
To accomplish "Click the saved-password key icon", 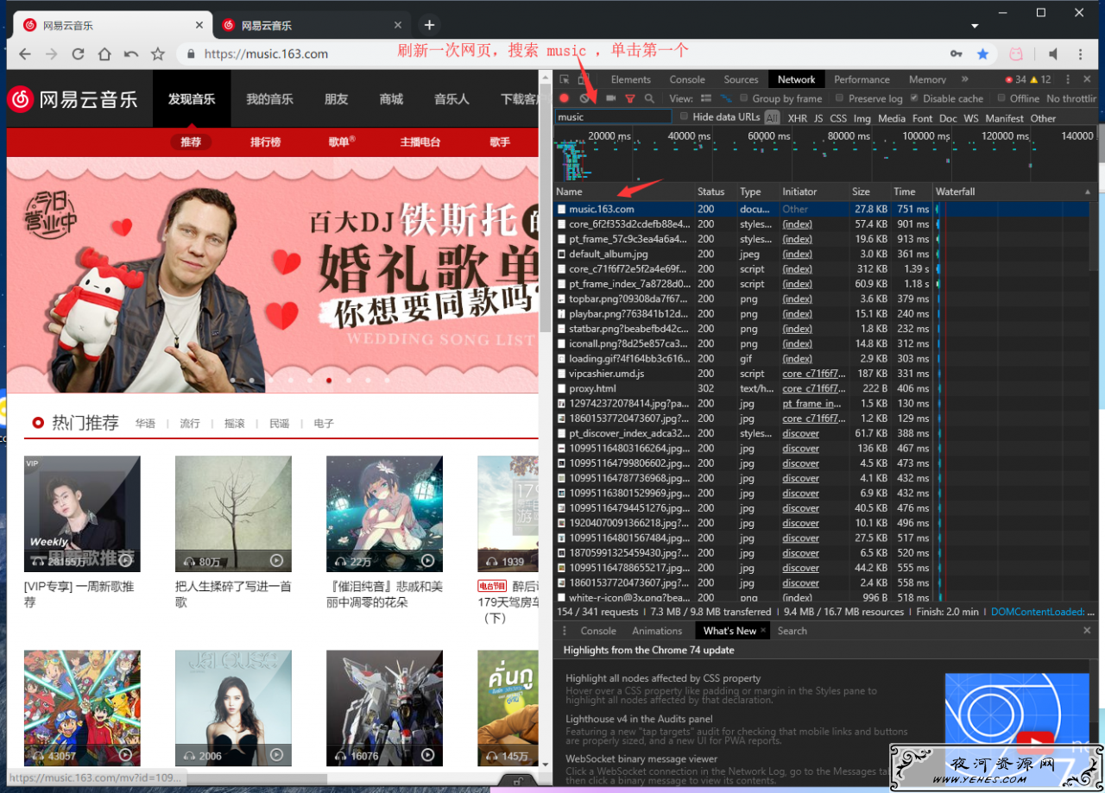I will tap(957, 53).
